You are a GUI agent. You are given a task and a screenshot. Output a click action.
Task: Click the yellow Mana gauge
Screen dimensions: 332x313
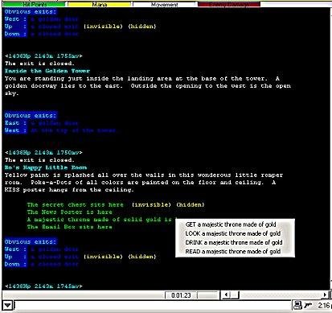pyautogui.click(x=100, y=4)
